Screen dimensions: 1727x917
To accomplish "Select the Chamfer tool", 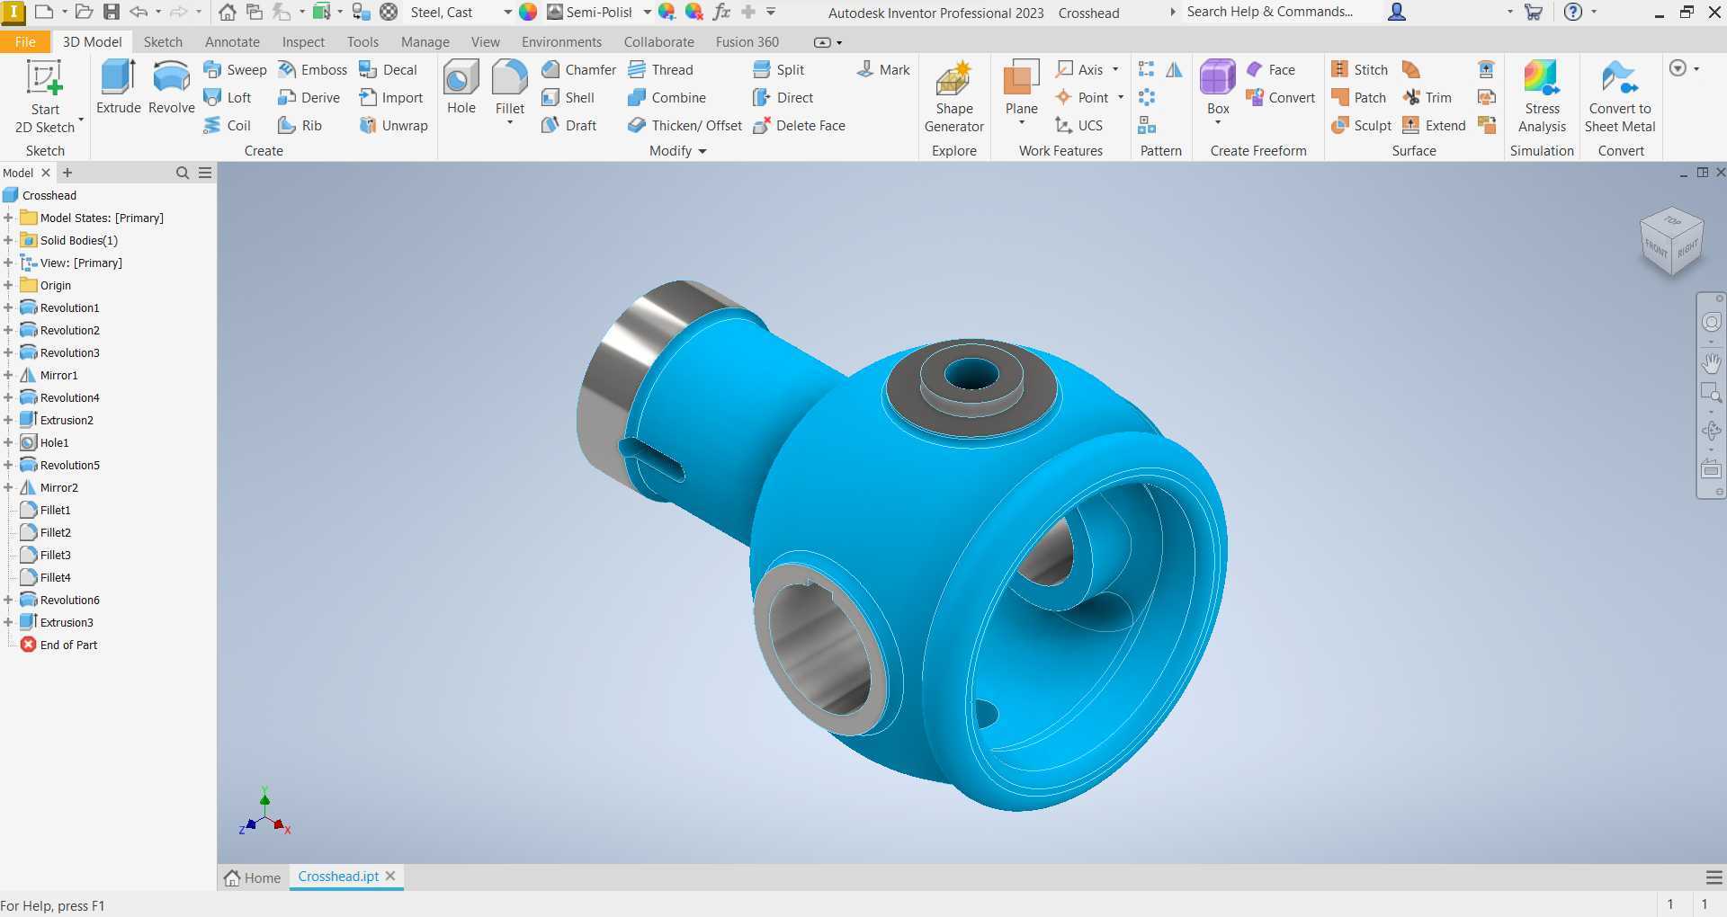I will (579, 69).
